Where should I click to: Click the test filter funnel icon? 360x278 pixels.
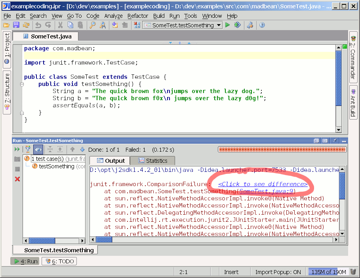[28, 149]
